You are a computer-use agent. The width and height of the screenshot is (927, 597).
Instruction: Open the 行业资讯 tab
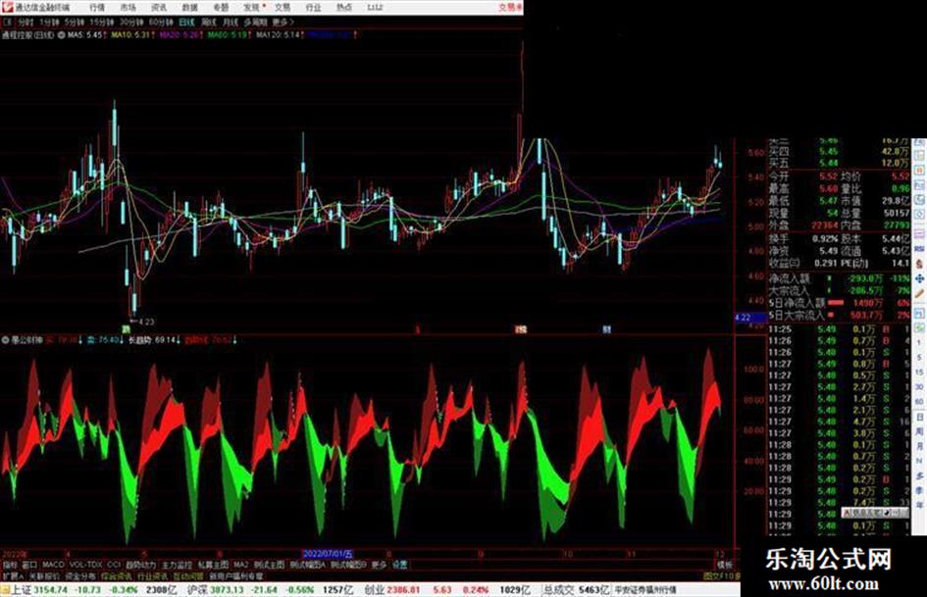[152, 575]
